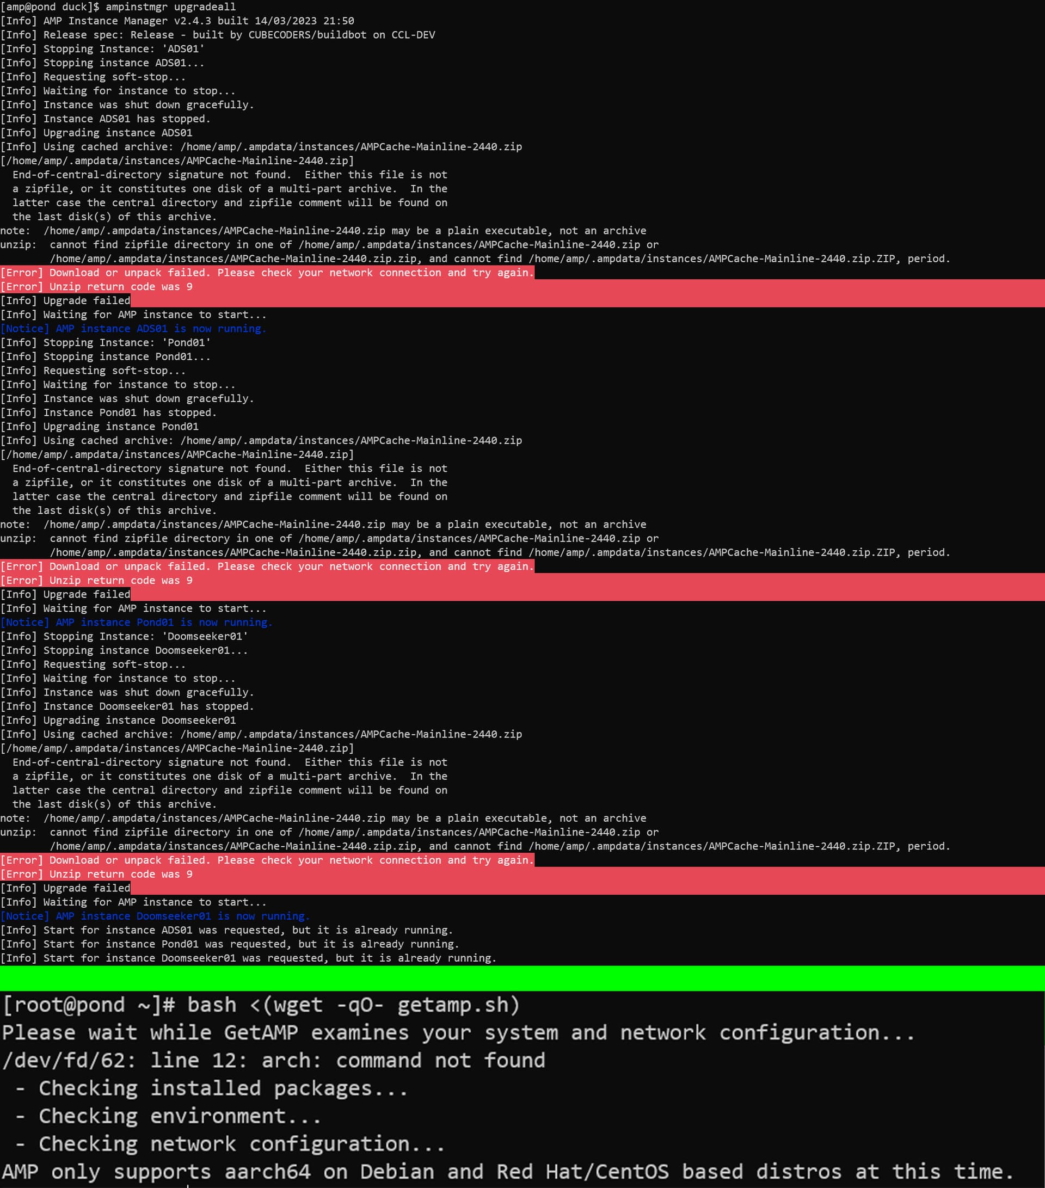The image size is (1045, 1188).
Task: Click the line "Stopping Instance: 'ADS01'"
Action: coord(102,49)
